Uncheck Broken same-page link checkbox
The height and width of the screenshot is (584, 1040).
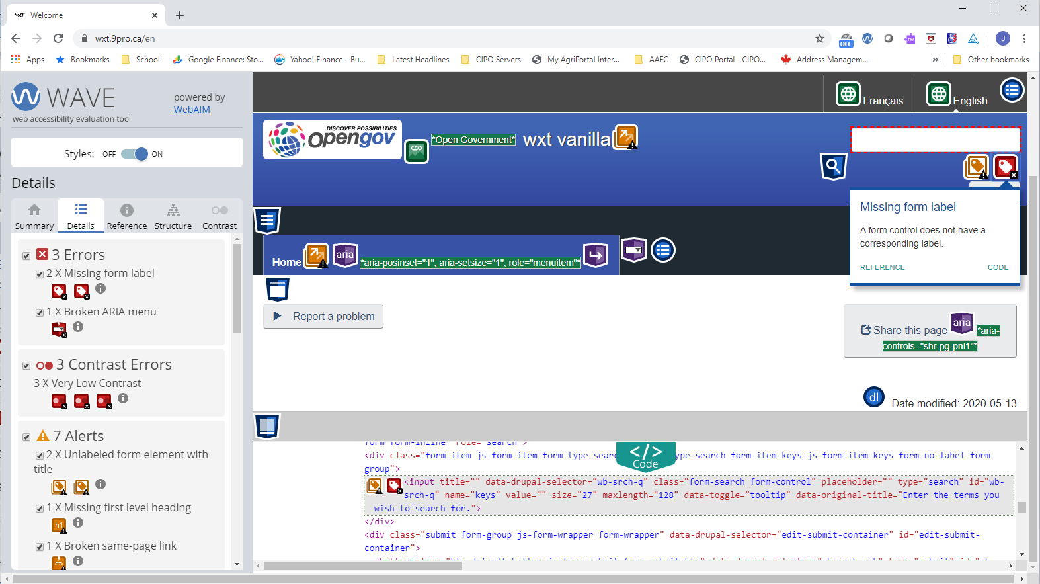click(40, 547)
